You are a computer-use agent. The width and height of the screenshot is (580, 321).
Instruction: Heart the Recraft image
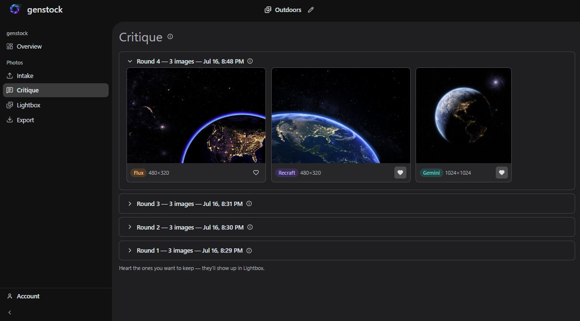click(400, 173)
